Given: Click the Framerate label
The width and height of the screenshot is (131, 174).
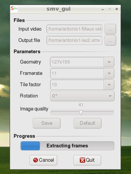Looking at the screenshot, I should click(x=31, y=73).
